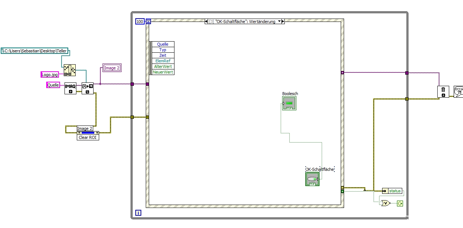Click the NeuerWert event data item
463x228 pixels.
pos(163,72)
